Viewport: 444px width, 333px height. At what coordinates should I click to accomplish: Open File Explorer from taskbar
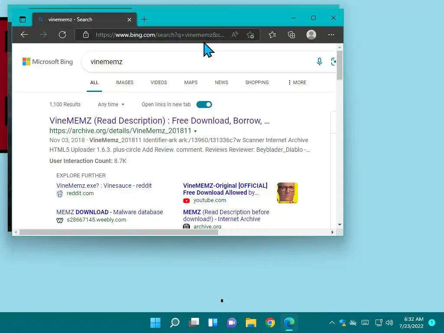[x=251, y=323]
